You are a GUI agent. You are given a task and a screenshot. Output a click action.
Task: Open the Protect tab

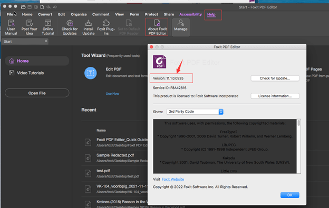point(151,14)
